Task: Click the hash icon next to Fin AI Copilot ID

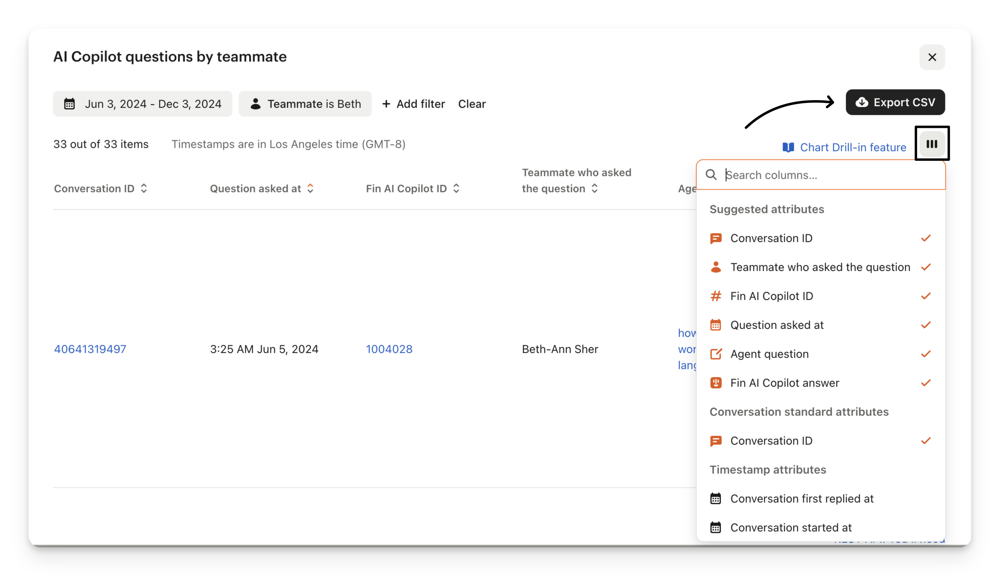Action: click(716, 296)
